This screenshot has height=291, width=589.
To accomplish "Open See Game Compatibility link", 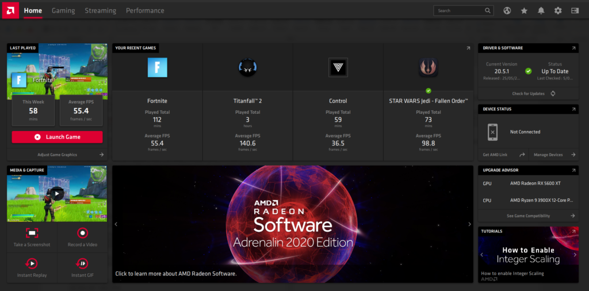I will coord(528,216).
